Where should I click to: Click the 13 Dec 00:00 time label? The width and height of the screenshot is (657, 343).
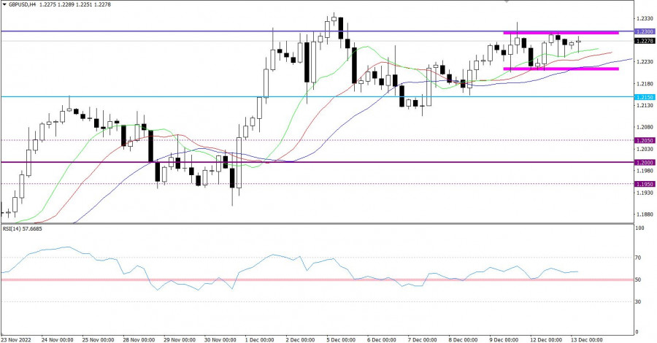tap(588, 339)
